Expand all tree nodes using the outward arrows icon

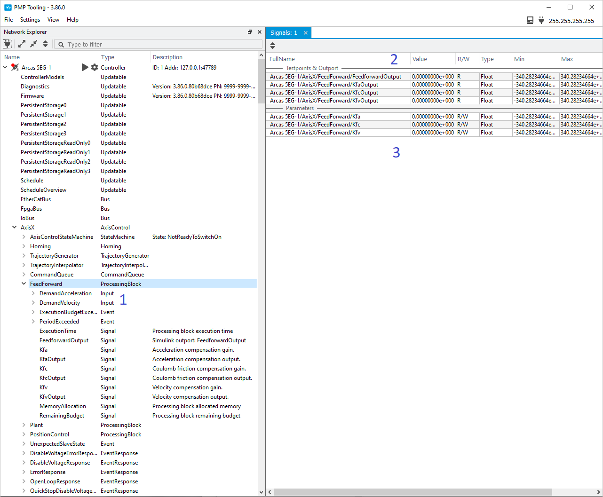pyautogui.click(x=22, y=44)
